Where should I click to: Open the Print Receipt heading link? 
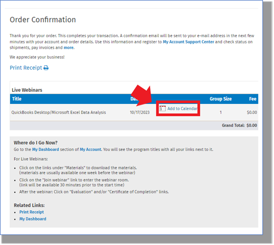26,68
